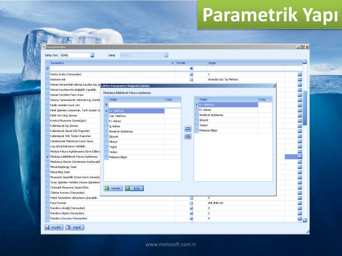Select Ev Telefonu in right list
Screen dimensions: 342x256
point(228,105)
